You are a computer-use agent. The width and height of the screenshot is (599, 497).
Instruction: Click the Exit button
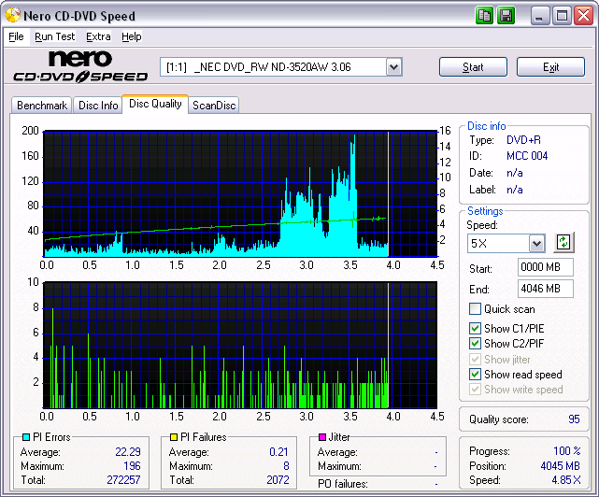[550, 67]
